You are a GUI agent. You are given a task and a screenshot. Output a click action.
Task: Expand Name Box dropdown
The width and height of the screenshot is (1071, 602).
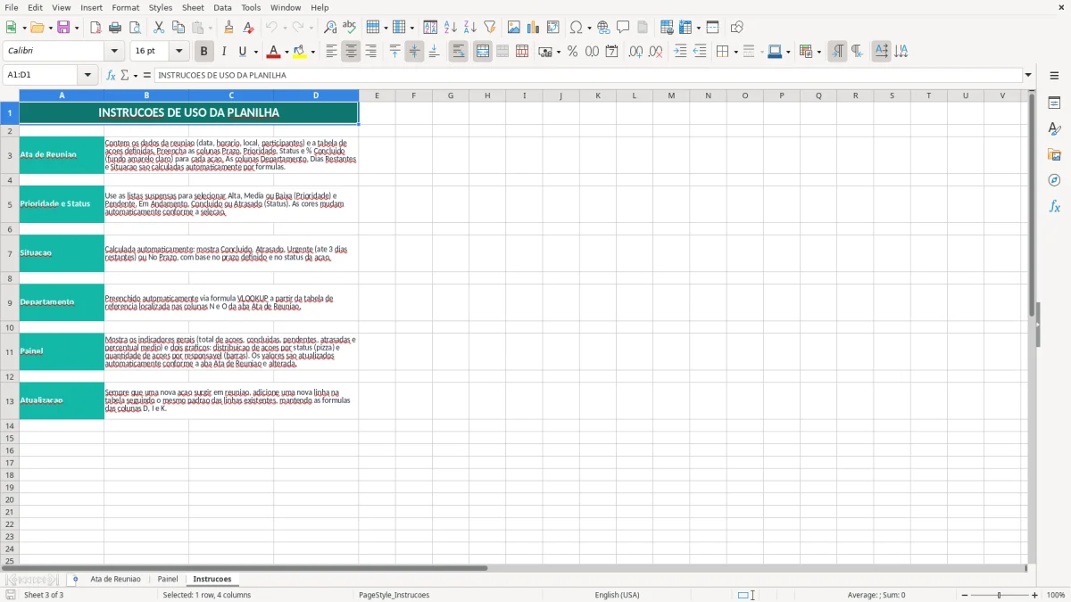click(88, 75)
